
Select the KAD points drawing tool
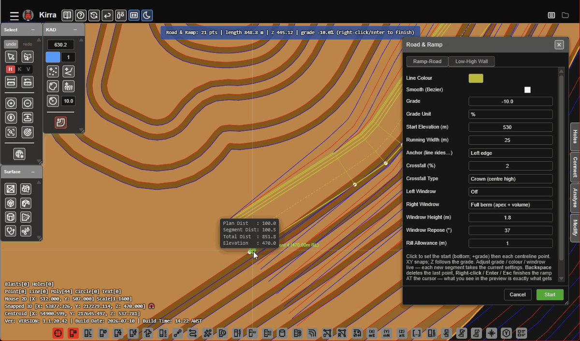[x=53, y=72]
